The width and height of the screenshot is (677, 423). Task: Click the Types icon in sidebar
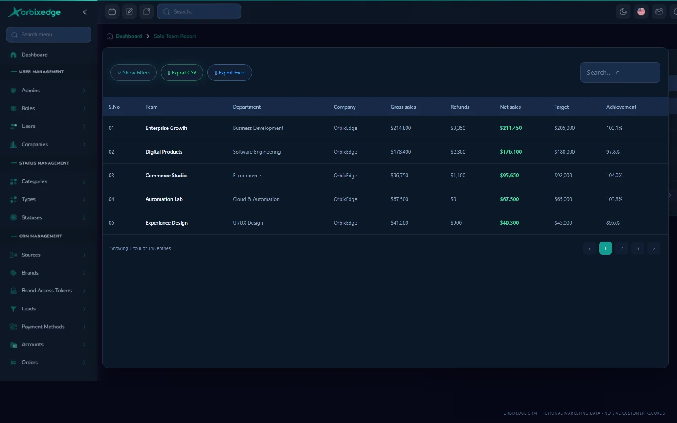pyautogui.click(x=13, y=199)
